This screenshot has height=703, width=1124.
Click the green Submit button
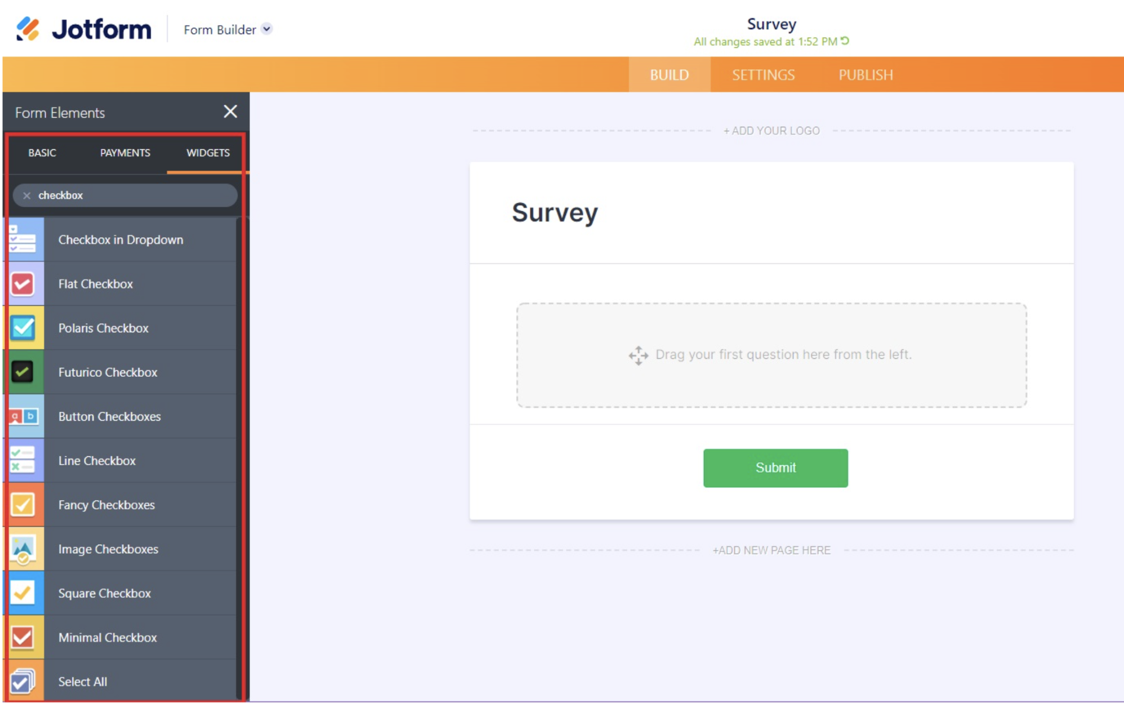[x=775, y=468]
